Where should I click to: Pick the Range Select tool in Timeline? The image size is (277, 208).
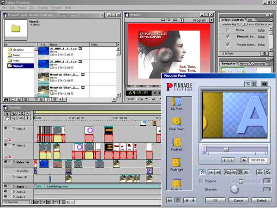[13, 114]
